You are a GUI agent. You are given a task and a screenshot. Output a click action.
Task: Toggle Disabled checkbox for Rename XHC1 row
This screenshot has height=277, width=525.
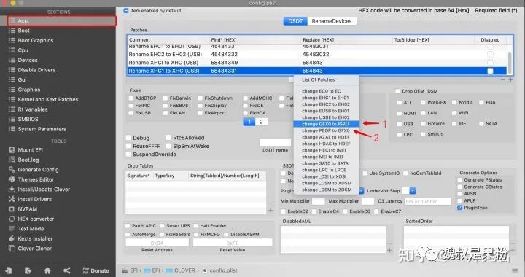[x=490, y=71]
